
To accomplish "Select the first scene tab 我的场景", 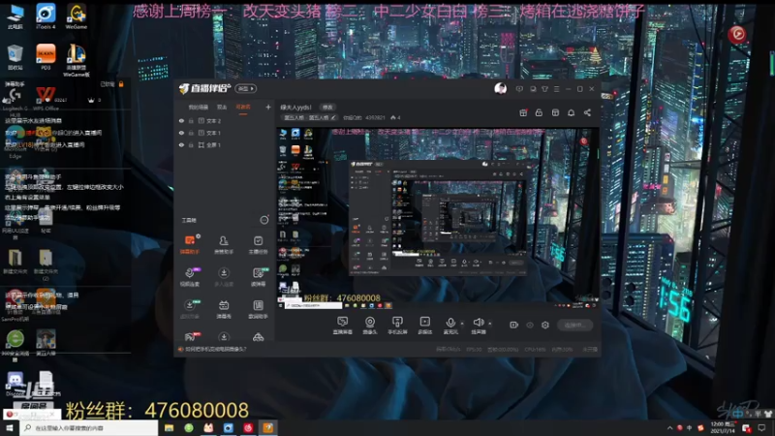I will [x=199, y=107].
